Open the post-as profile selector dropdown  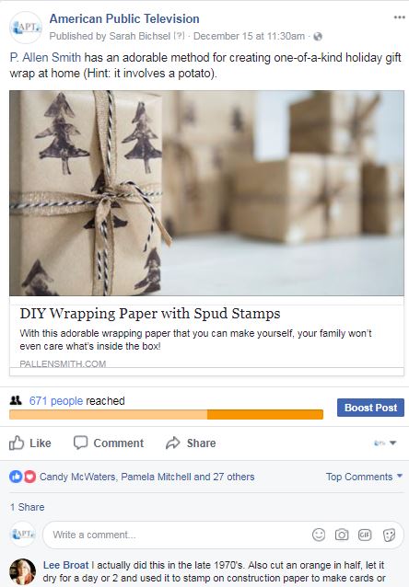[385, 443]
